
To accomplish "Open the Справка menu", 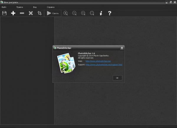I will coord(50,7).
